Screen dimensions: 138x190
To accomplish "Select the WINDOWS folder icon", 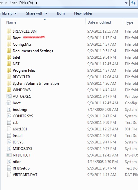I will (x=9, y=90).
